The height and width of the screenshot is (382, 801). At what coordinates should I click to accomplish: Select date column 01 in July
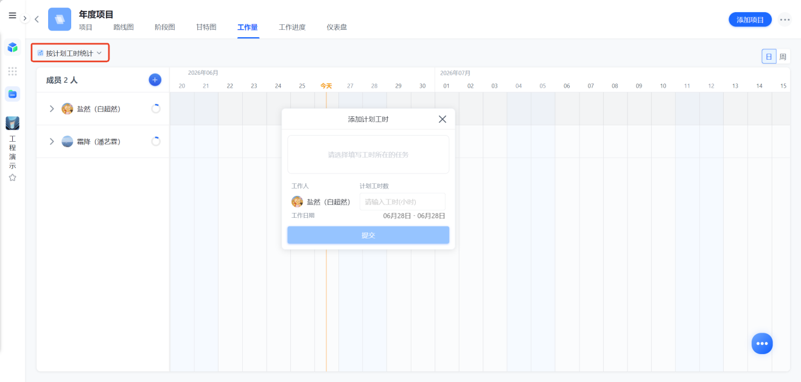click(446, 86)
